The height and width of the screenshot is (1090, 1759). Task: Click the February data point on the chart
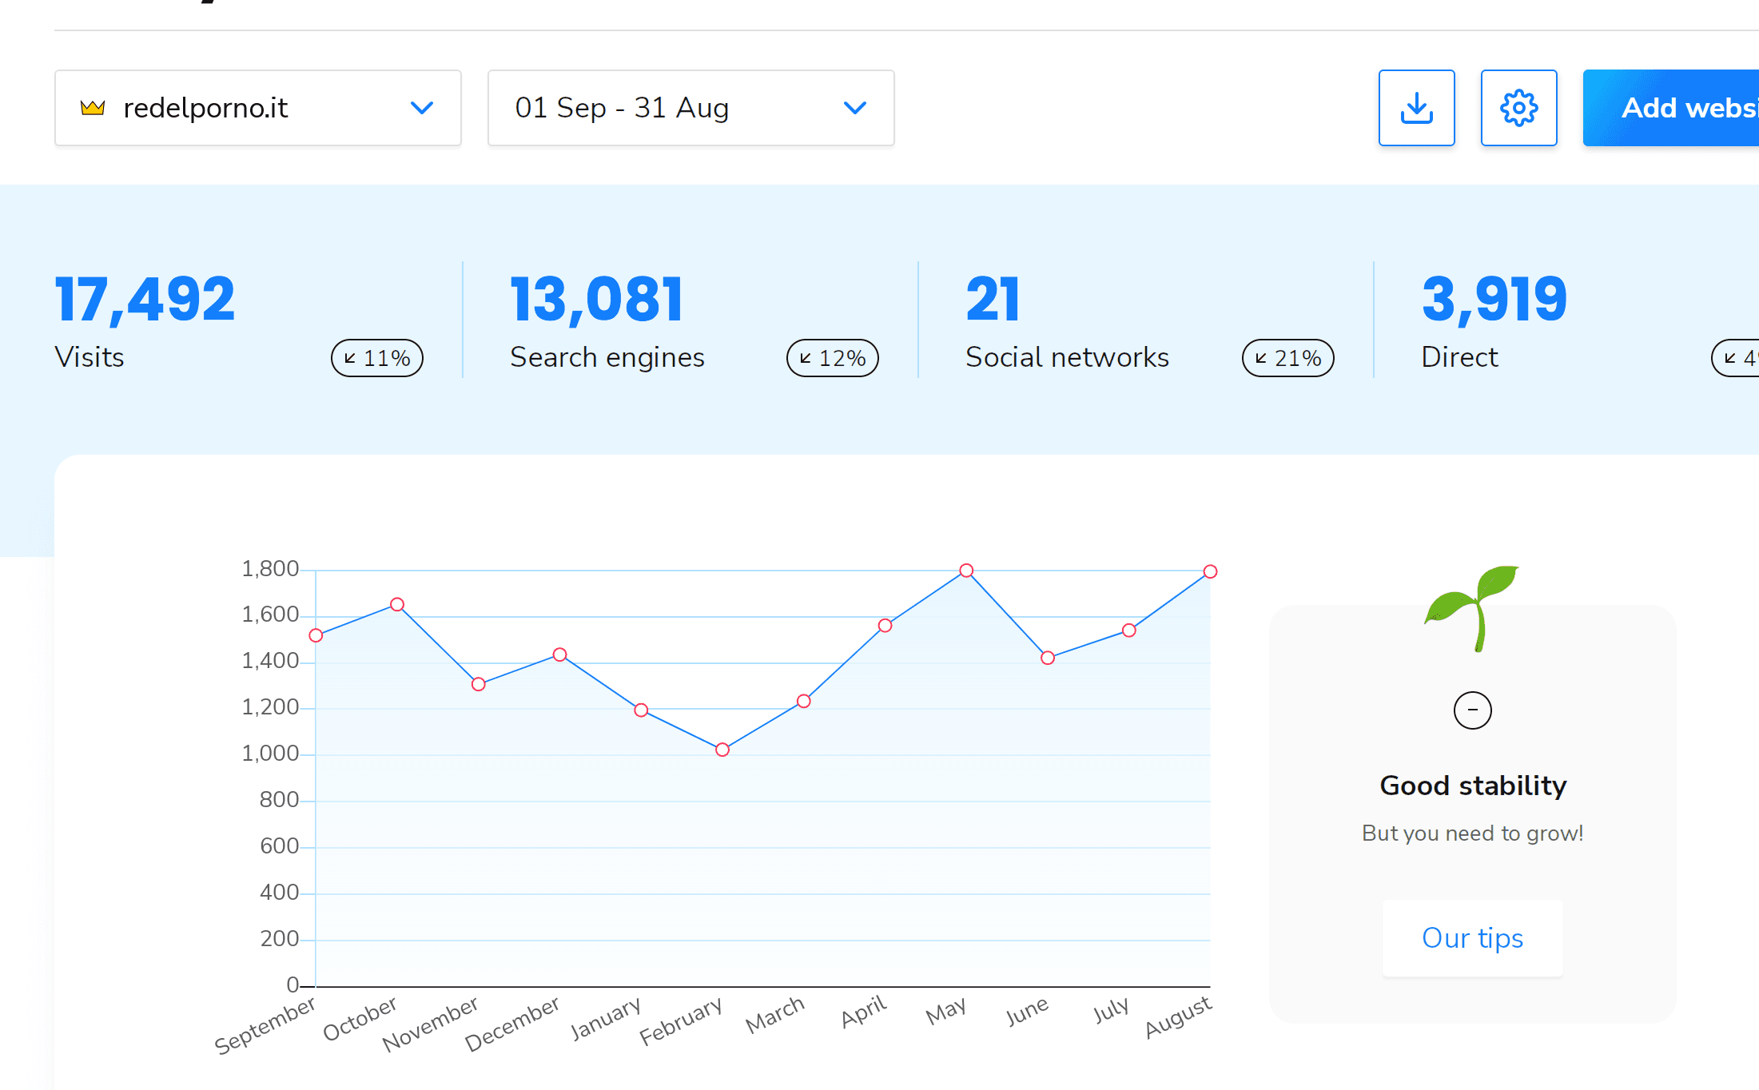coord(722,750)
